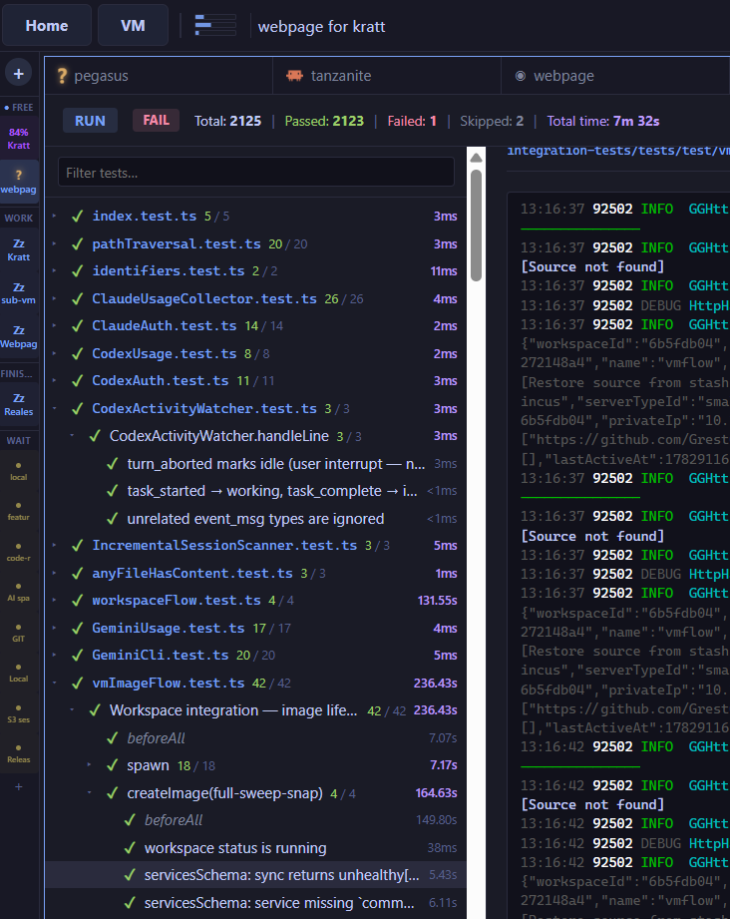Open 84% Kratt sidebar item

pyautogui.click(x=19, y=139)
